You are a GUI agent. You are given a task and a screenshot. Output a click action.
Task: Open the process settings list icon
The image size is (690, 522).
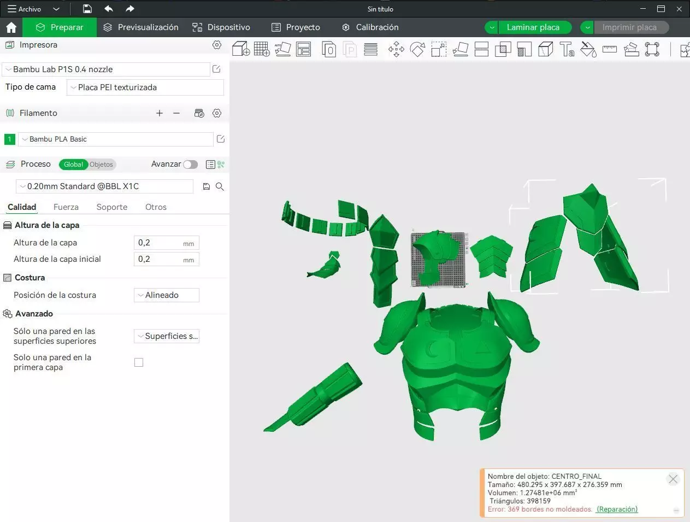click(210, 164)
